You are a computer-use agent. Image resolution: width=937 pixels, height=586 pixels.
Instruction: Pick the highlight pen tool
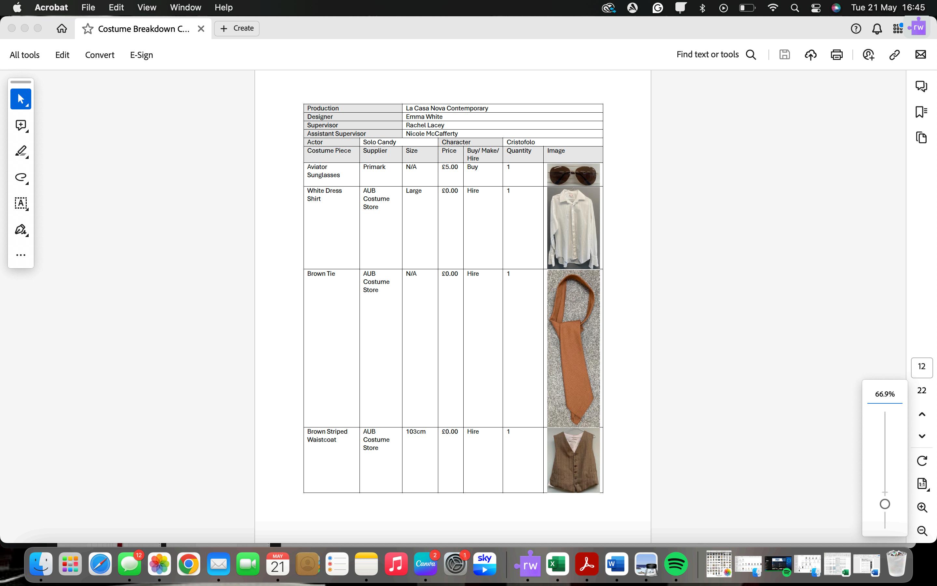click(x=20, y=151)
